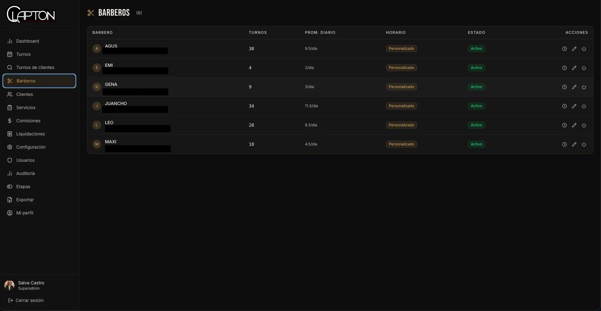601x311 pixels.
Task: Click the Clapton logo
Action: click(31, 14)
